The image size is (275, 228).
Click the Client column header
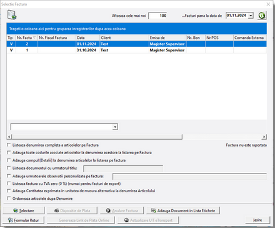click(124, 38)
